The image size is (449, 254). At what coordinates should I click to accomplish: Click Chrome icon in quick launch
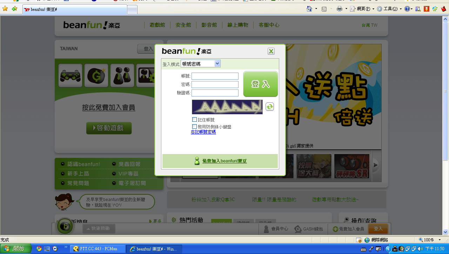coord(39,249)
